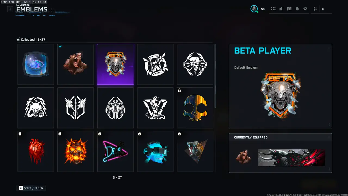348x196 pixels.
Task: Select the white wolf head emblem
Action: pos(36,108)
